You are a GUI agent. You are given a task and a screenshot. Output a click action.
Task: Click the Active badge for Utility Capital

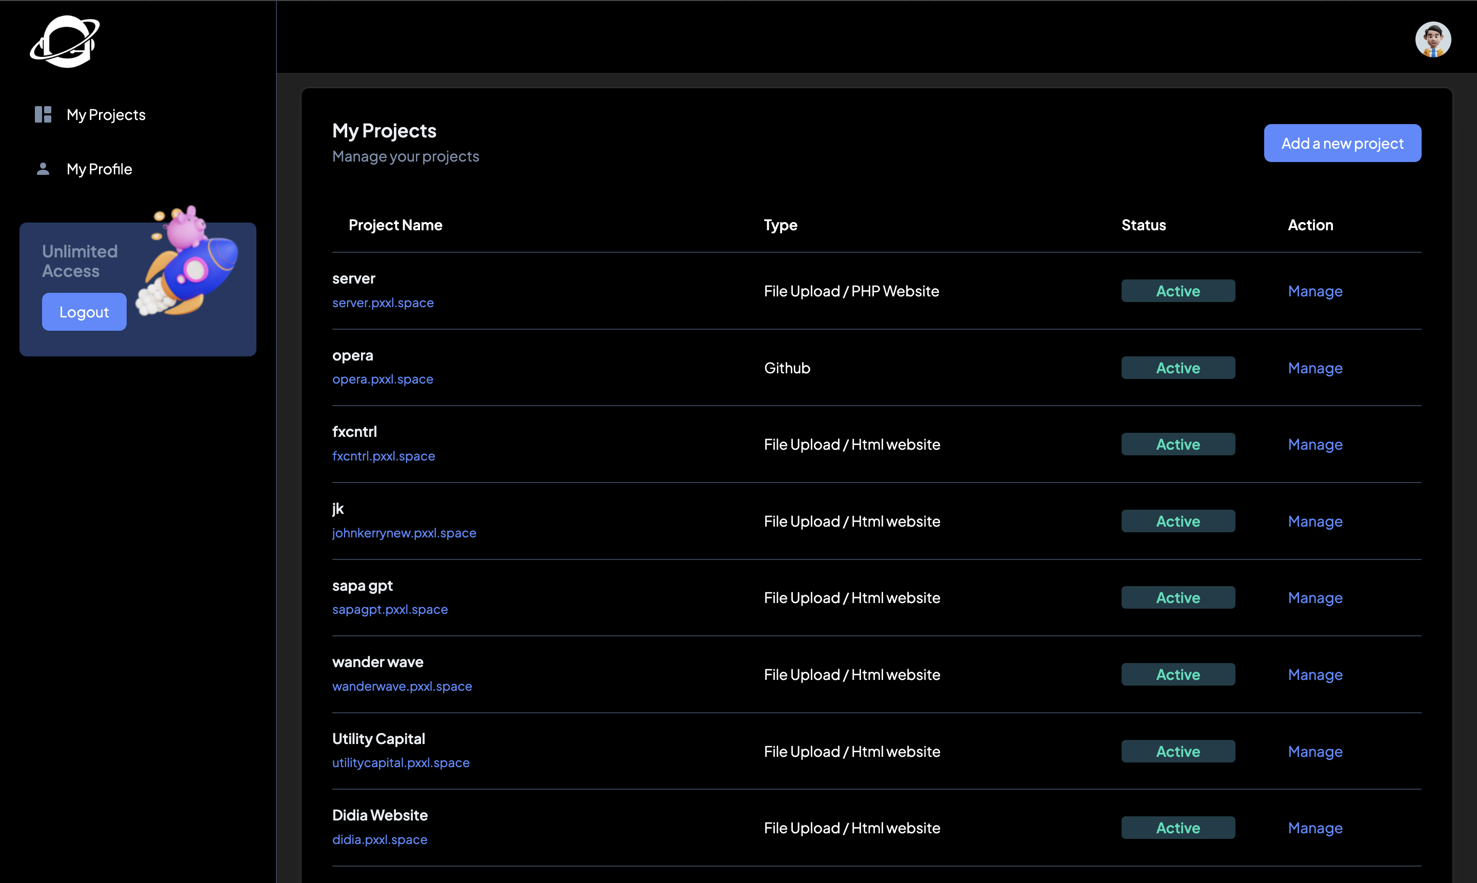coord(1177,751)
